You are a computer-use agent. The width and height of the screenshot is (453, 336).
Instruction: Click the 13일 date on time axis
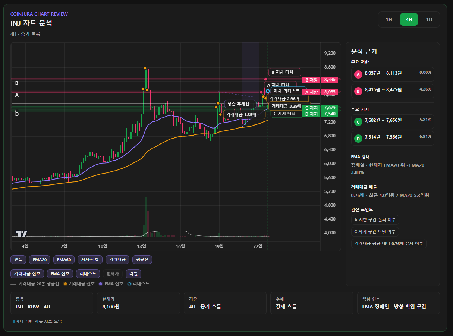coord(142,246)
